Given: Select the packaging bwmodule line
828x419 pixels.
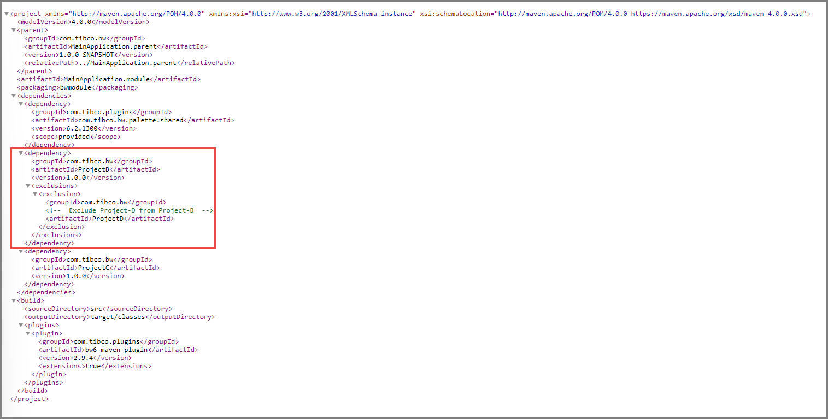Looking at the screenshot, I should pyautogui.click(x=77, y=87).
